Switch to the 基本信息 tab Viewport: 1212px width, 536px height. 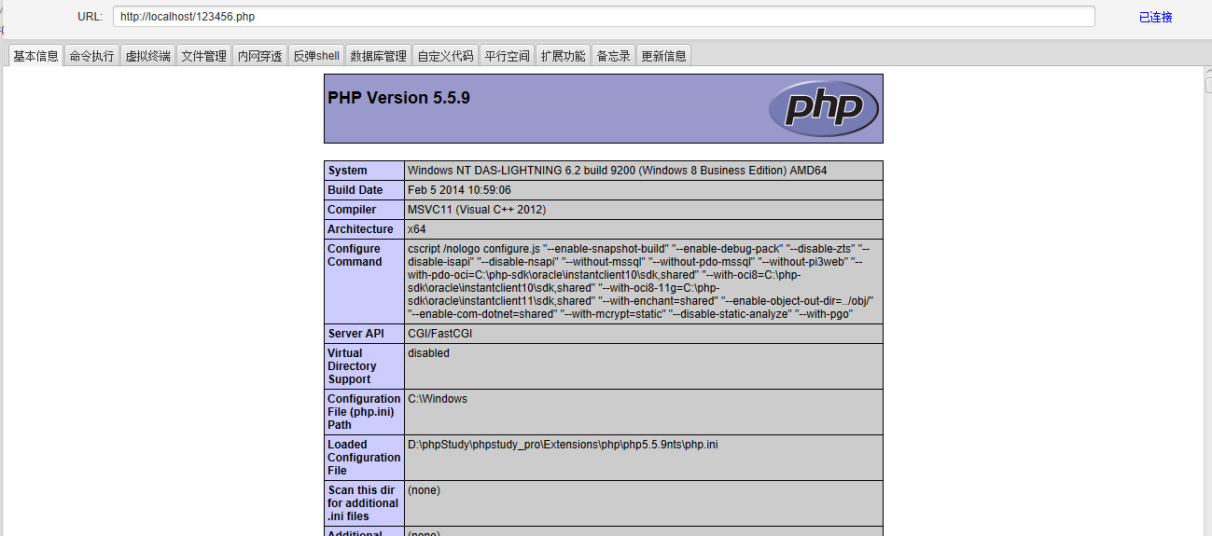pyautogui.click(x=35, y=56)
